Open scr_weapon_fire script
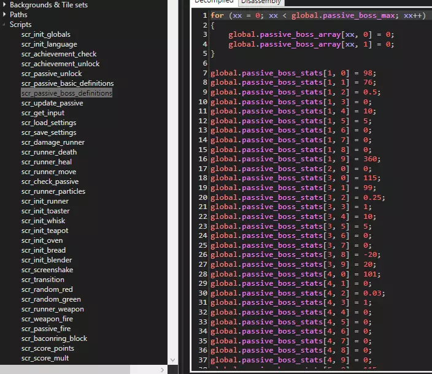Screen dimensions: 432x374 [x=47, y=319]
